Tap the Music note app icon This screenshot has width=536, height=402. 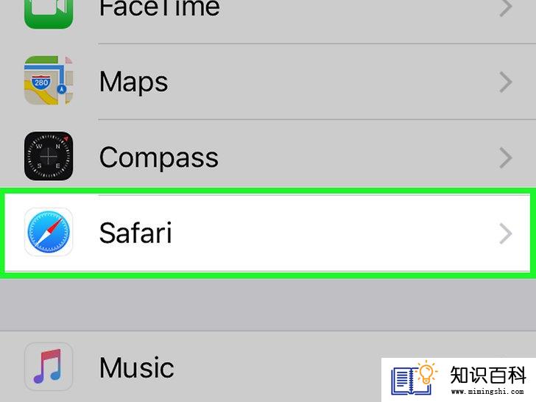pyautogui.click(x=49, y=367)
